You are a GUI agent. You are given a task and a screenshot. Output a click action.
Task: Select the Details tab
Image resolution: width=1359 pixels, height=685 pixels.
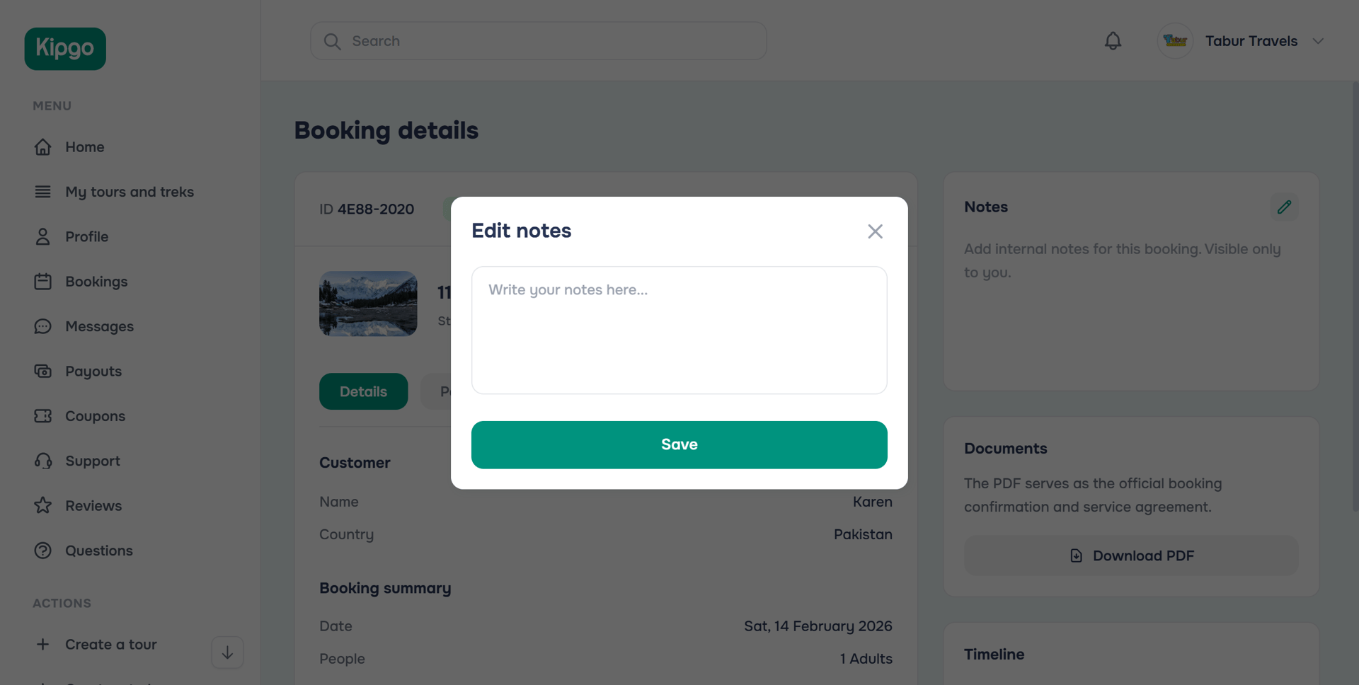coord(363,391)
